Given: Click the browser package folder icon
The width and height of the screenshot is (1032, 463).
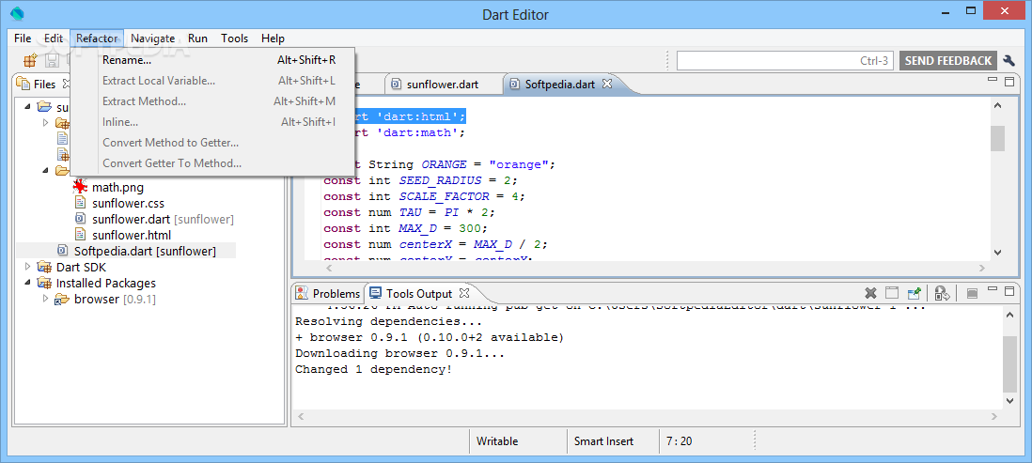Looking at the screenshot, I should [62, 300].
